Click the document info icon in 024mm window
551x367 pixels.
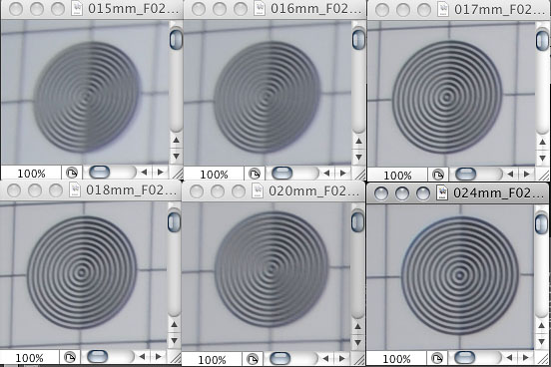point(437,358)
